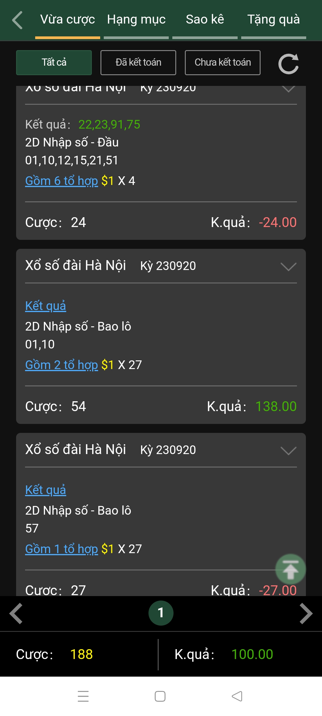The width and height of the screenshot is (322, 716).
Task: Select the Tất cả filter
Action: (x=54, y=63)
